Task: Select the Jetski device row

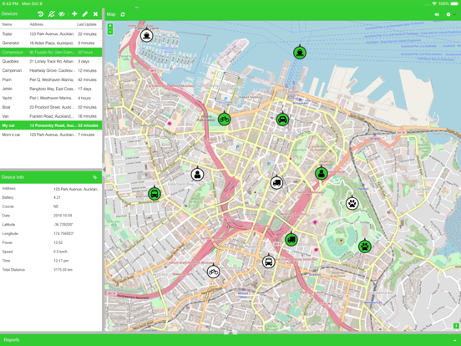Action: [x=51, y=89]
